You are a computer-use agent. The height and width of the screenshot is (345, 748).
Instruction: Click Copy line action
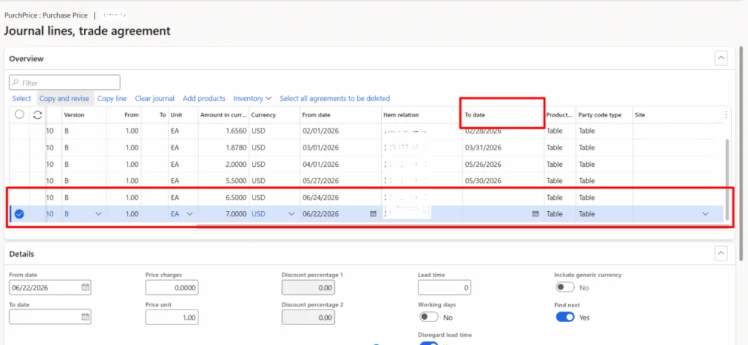[x=112, y=98]
